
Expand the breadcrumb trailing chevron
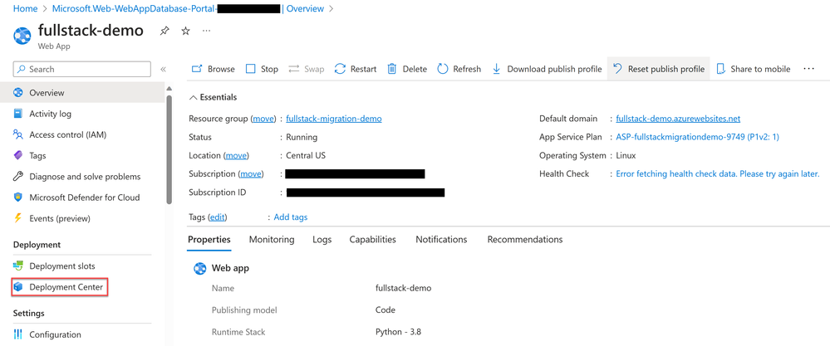click(332, 9)
